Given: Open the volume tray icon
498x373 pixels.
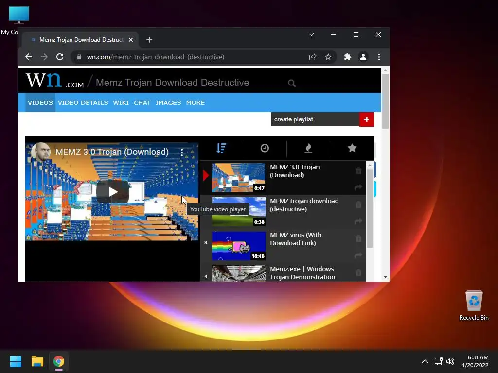Looking at the screenshot, I should 450,361.
